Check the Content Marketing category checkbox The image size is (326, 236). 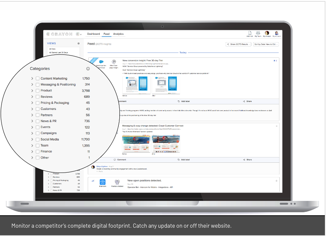tap(38, 79)
